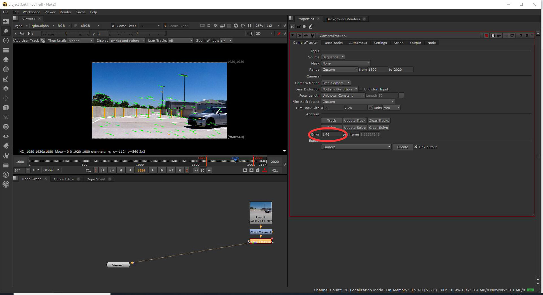Open the Image nodes icon at toolbar top
The width and height of the screenshot is (543, 295).
(x=6, y=21)
